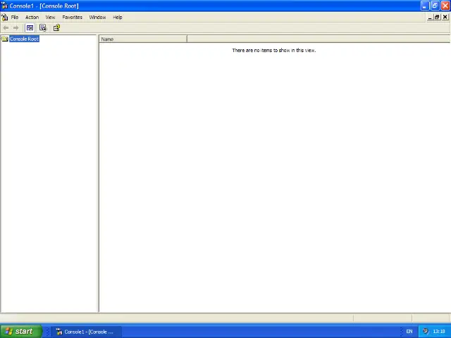Click the Console Root folder icon

click(x=5, y=39)
